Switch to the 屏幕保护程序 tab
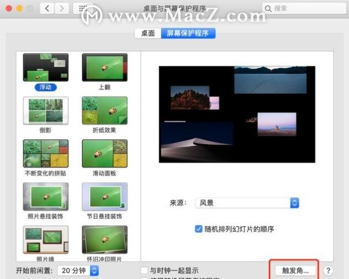 (188, 33)
